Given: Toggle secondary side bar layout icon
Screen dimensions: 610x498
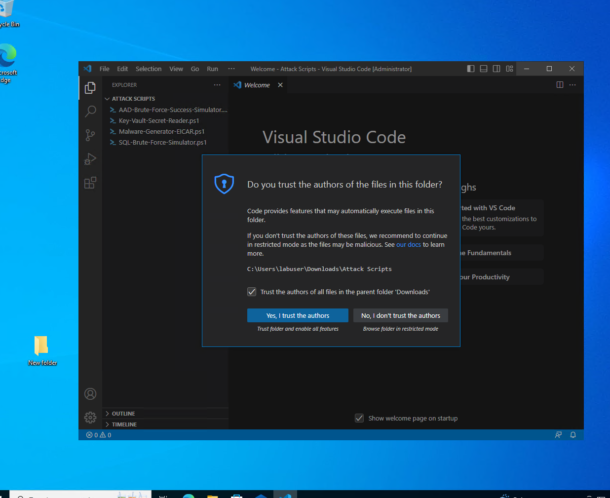Looking at the screenshot, I should [x=496, y=69].
